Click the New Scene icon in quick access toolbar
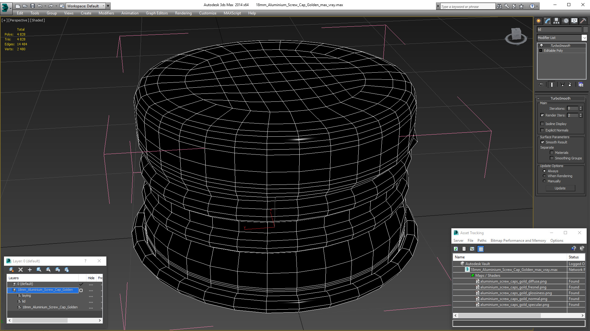This screenshot has width=590, height=331. coord(18,6)
